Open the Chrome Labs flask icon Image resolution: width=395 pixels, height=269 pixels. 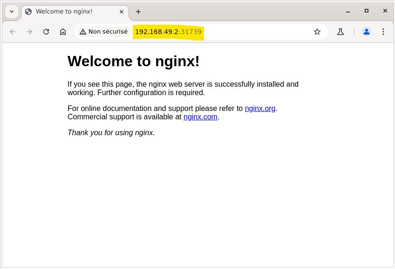pyautogui.click(x=341, y=32)
